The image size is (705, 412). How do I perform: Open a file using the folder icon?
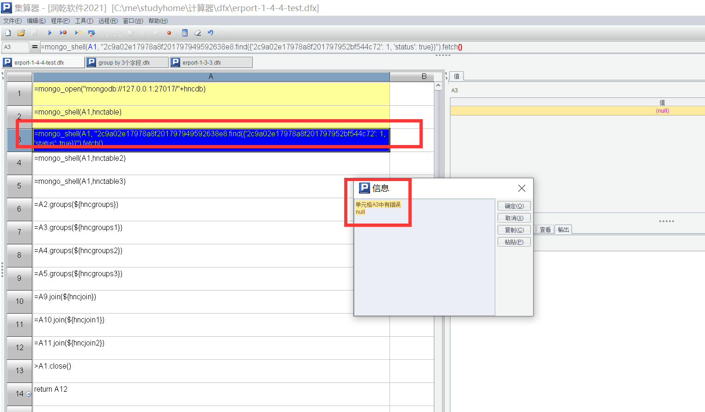pyautogui.click(x=21, y=33)
